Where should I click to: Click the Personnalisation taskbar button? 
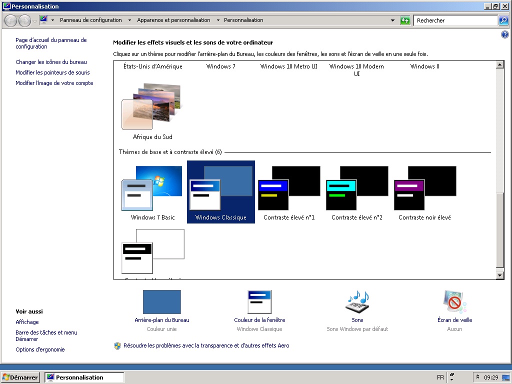click(x=84, y=377)
